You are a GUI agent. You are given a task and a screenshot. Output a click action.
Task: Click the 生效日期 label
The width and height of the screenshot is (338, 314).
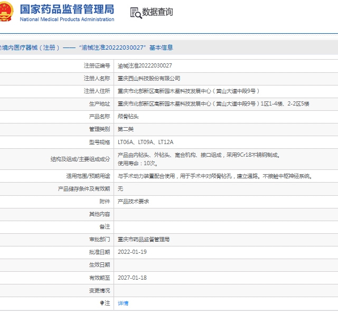click(99, 265)
